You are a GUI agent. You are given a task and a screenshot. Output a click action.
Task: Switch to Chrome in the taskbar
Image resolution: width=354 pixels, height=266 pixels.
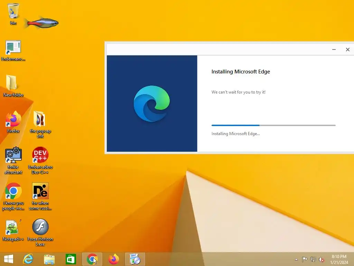92,259
